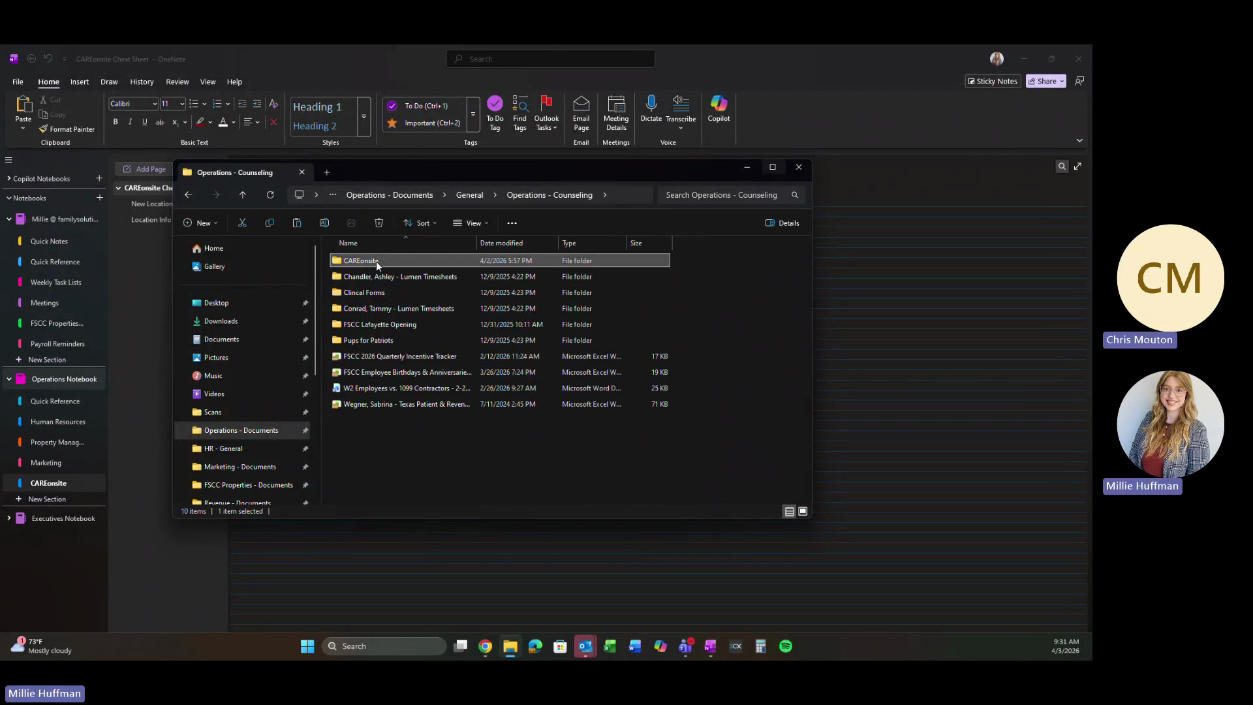The width and height of the screenshot is (1253, 705).
Task: Switch File Explorer to large thumbnails view
Action: point(803,512)
